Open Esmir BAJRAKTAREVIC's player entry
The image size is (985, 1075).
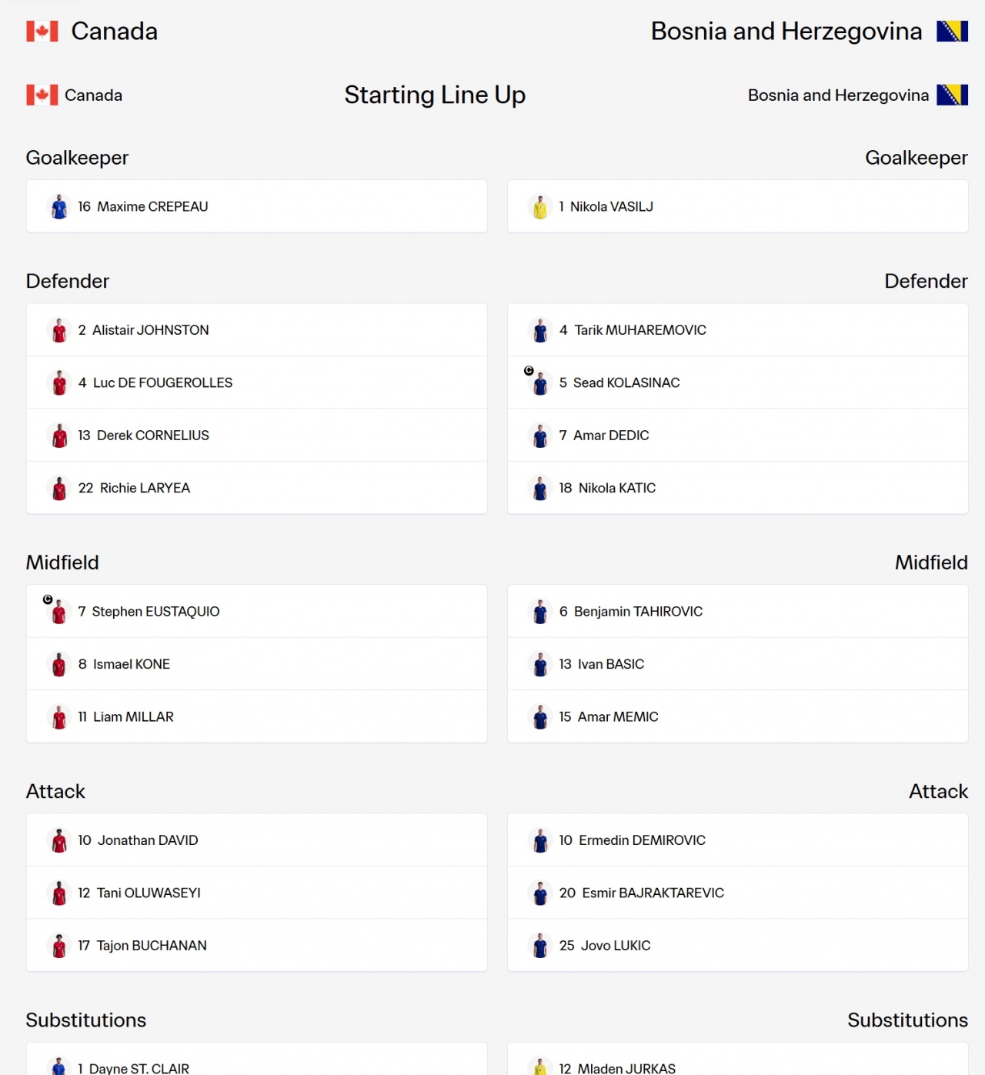[x=738, y=893]
